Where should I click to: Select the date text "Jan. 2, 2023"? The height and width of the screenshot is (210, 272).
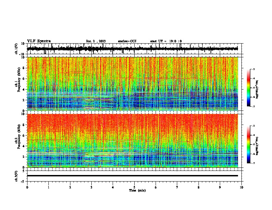click(96, 41)
